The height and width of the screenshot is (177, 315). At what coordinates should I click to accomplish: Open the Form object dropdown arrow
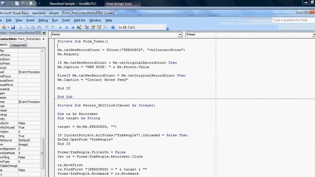pyautogui.click(x=180, y=34)
